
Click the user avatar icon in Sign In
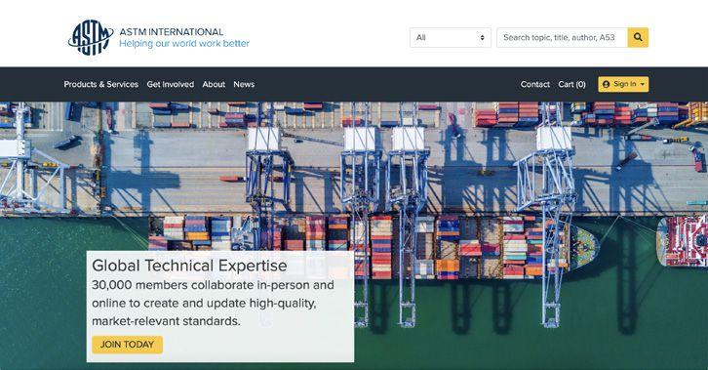coord(606,84)
